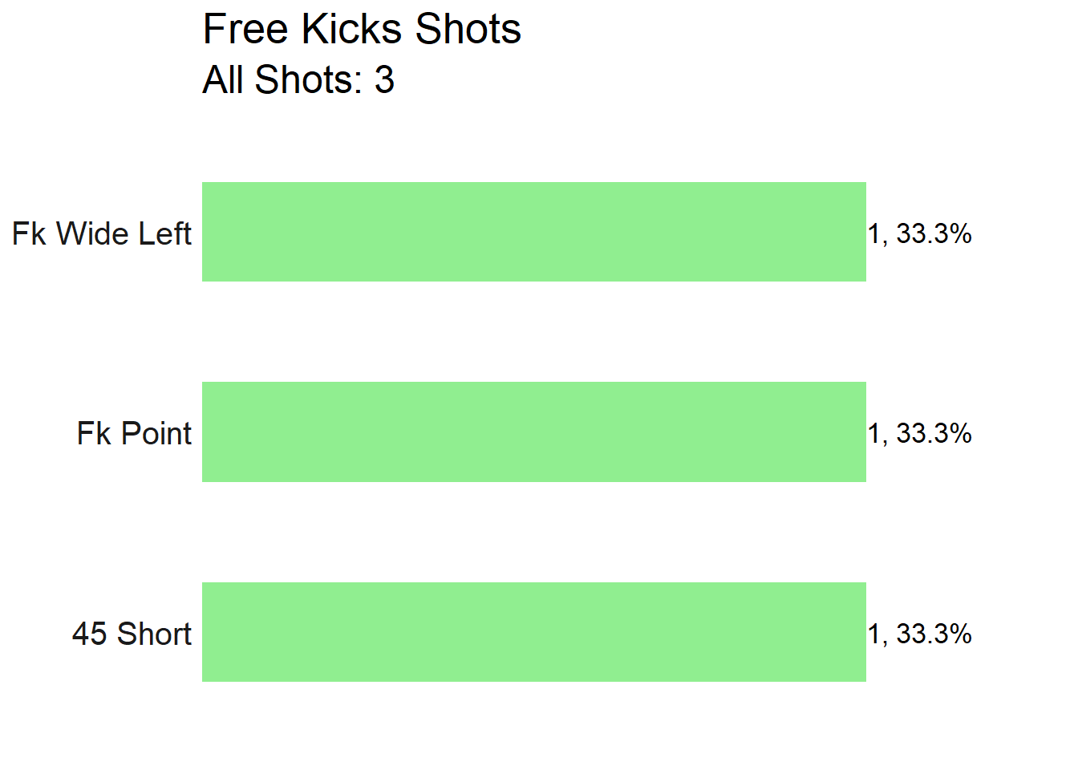
Task: Click the Free Kicks Shots chart title
Action: tap(362, 30)
